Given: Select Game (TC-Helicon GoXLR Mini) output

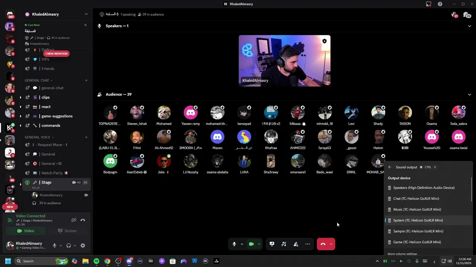Looking at the screenshot, I should tap(428, 242).
